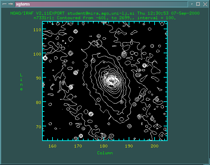Click the column axis value 170

pyautogui.click(x=78, y=146)
